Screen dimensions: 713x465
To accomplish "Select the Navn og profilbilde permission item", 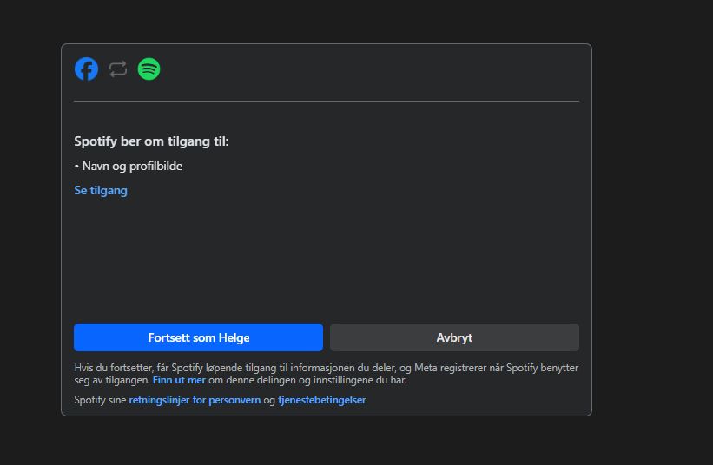I will pyautogui.click(x=132, y=166).
